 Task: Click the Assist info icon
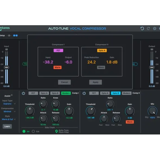point(12,95)
